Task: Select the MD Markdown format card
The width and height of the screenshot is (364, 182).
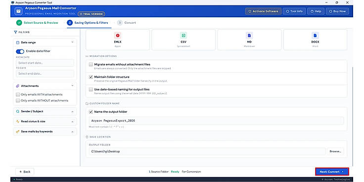Action: pos(249,40)
